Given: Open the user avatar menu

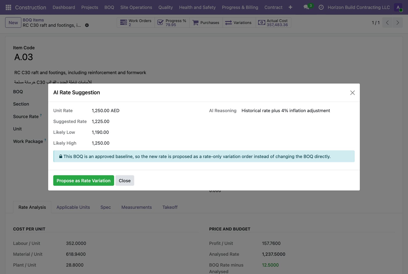Looking at the screenshot, I should (398, 7).
